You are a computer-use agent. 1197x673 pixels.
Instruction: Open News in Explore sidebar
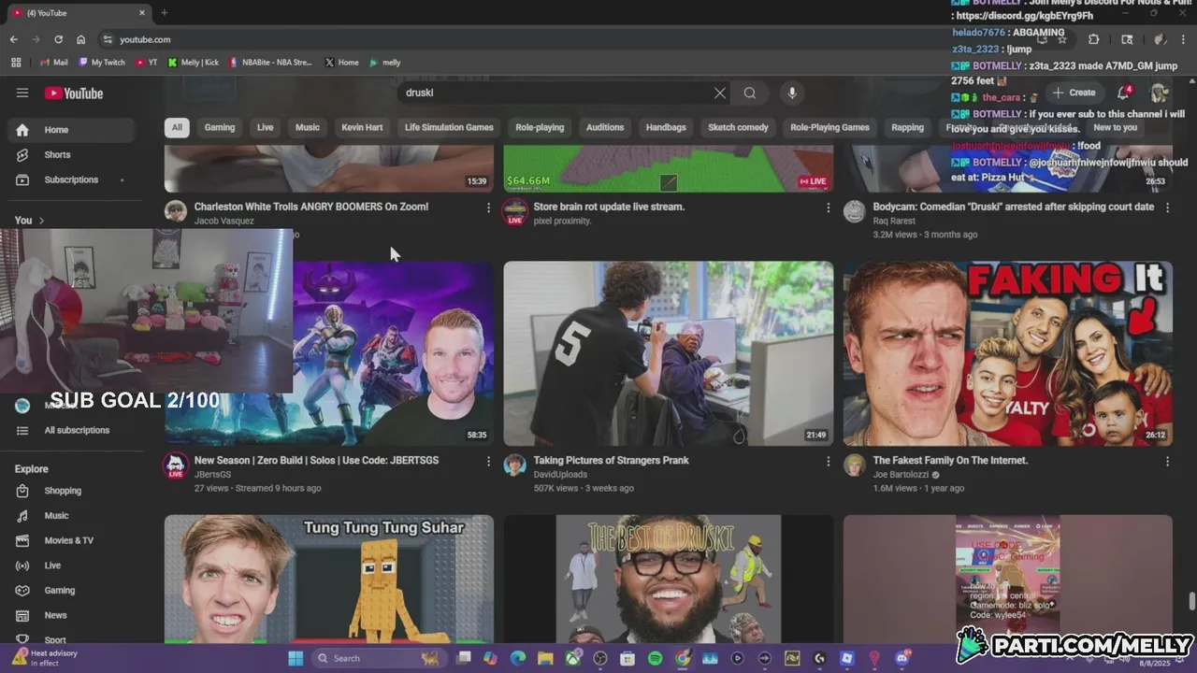point(70,615)
